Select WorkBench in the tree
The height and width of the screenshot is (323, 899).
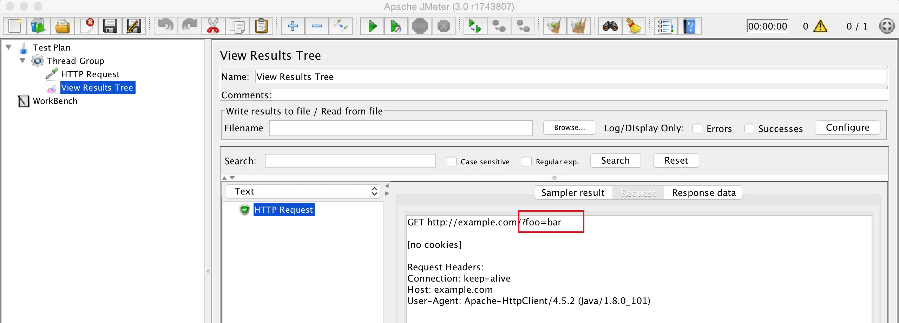[55, 101]
